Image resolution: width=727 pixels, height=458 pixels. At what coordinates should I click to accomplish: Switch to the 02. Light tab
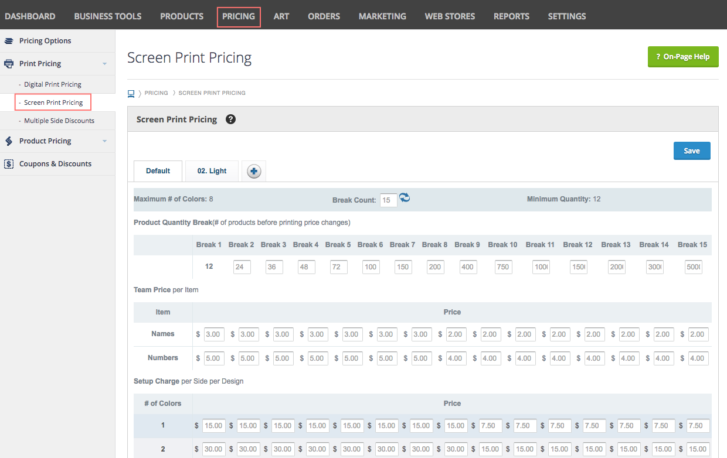(212, 170)
